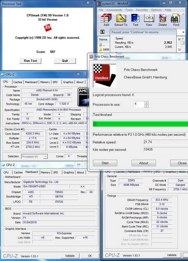The image size is (188, 261).
Task: Open the Options menu in WinRAR
Action: click(x=156, y=10)
